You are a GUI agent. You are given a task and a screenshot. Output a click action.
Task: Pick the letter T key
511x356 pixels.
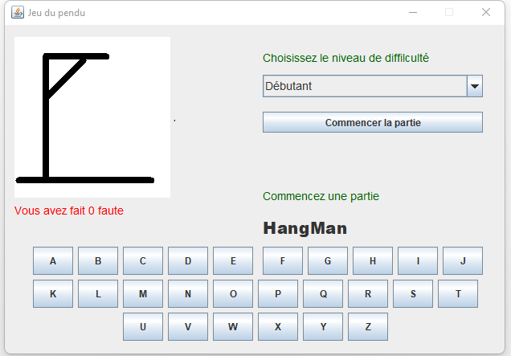tap(458, 294)
